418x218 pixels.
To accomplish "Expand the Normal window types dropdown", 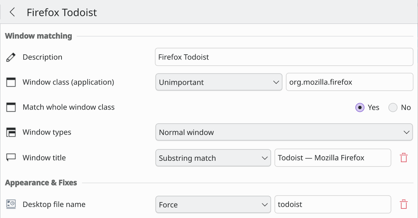I will coord(284,132).
